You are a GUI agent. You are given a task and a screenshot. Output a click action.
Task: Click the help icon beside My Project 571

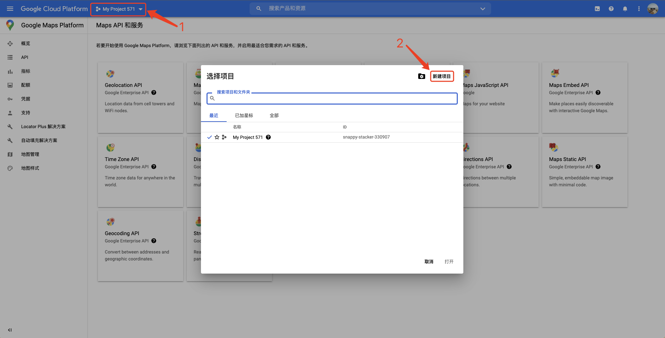point(268,137)
